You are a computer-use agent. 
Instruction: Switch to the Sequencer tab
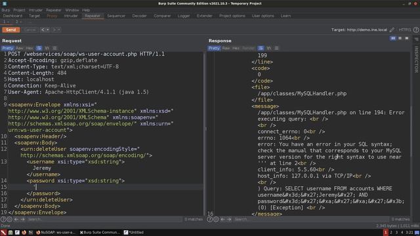[116, 16]
